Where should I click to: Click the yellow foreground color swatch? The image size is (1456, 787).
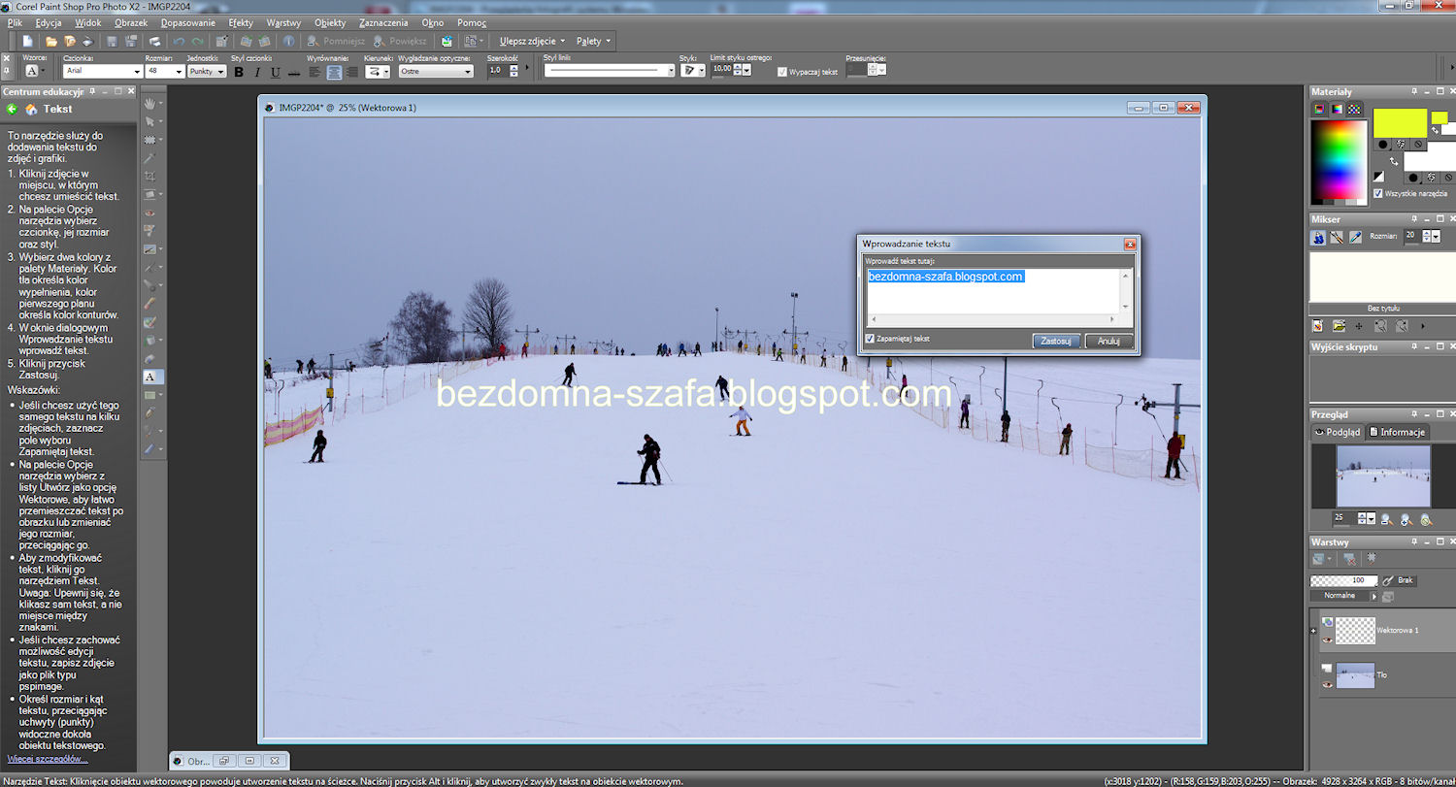[x=1400, y=122]
